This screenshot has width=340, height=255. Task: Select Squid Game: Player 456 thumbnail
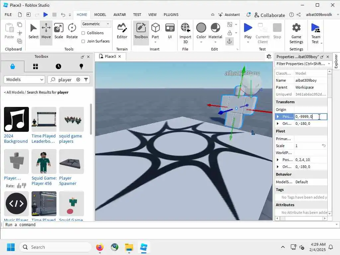44,162
